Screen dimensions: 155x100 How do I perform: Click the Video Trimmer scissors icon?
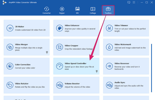pyautogui.click(x=109, y=28)
